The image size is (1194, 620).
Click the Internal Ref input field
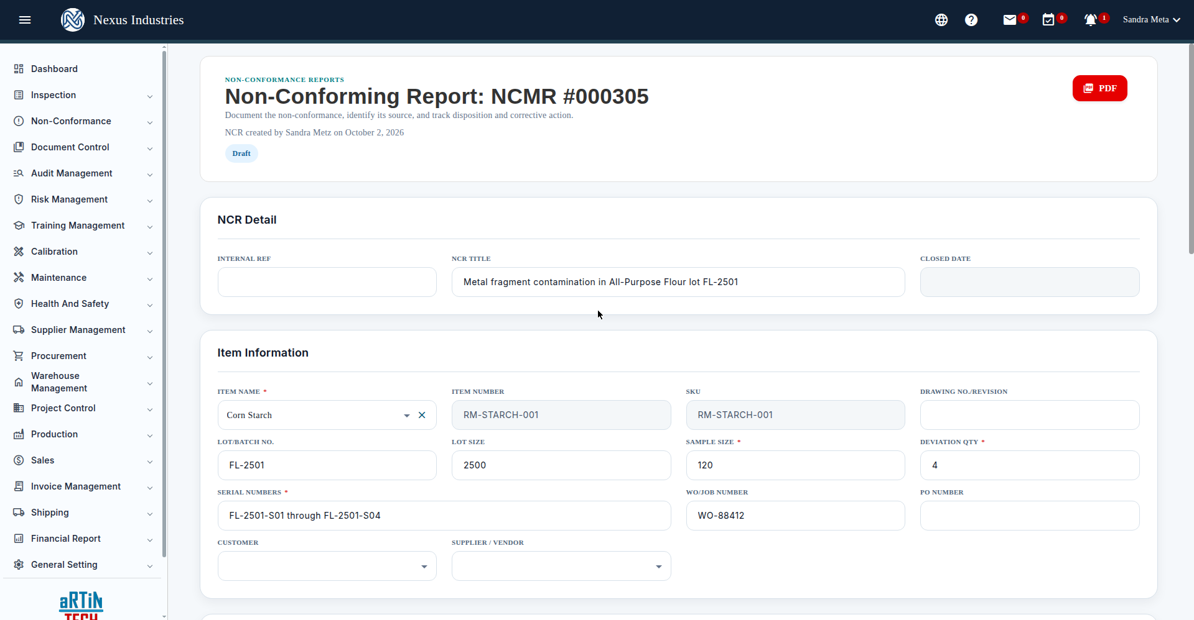(x=327, y=282)
